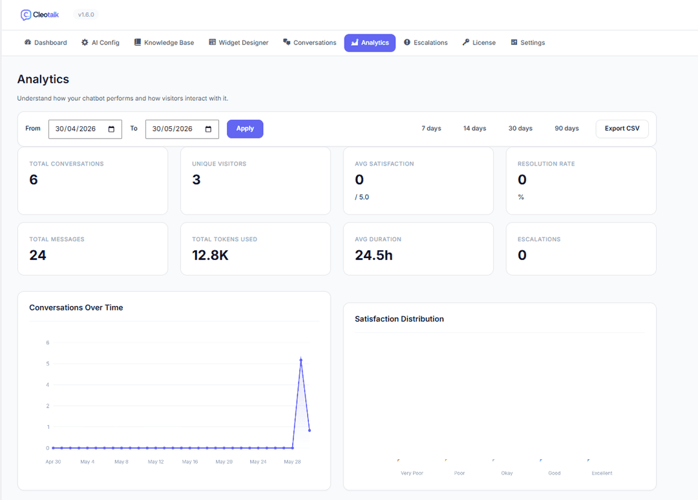
Task: Click the License key icon
Action: tap(465, 42)
